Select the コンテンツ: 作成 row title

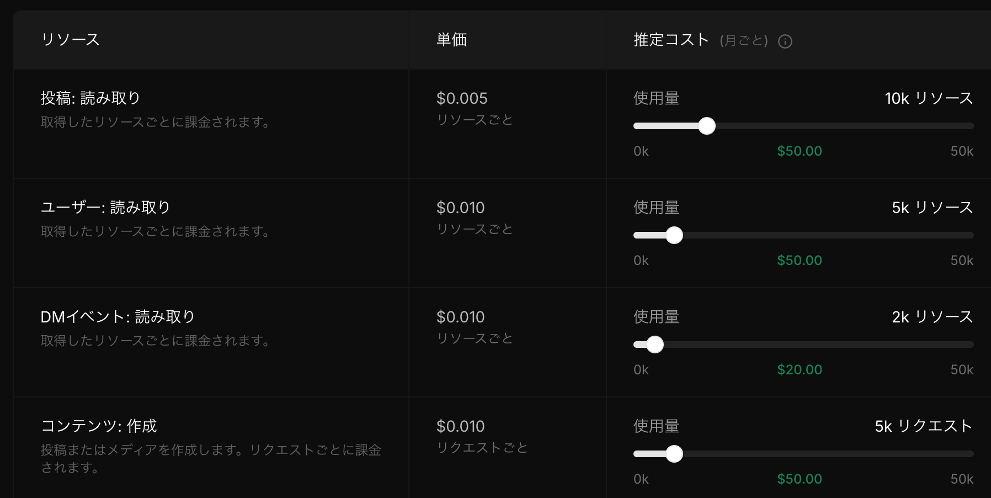(99, 426)
